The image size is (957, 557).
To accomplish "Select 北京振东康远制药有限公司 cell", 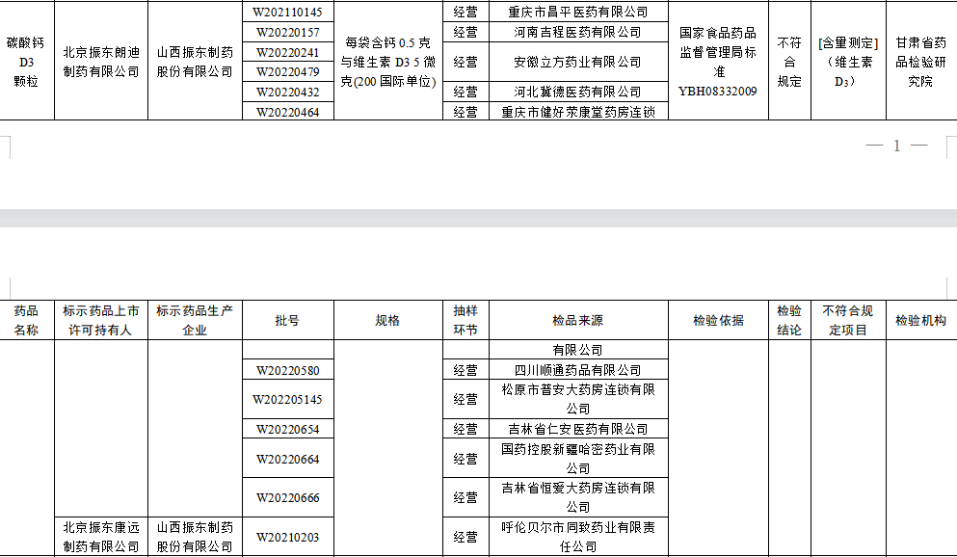I will click(x=101, y=538).
